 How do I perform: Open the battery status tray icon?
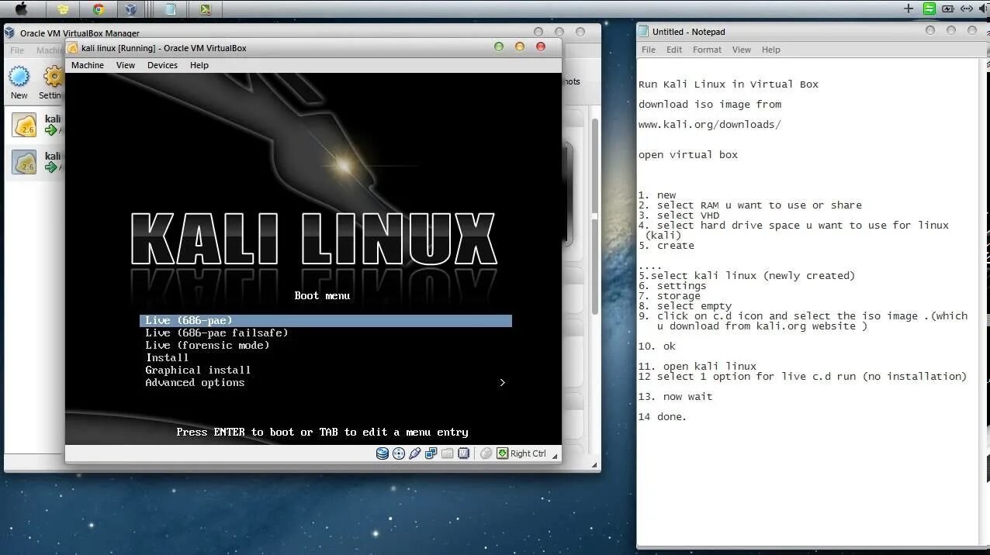947,9
